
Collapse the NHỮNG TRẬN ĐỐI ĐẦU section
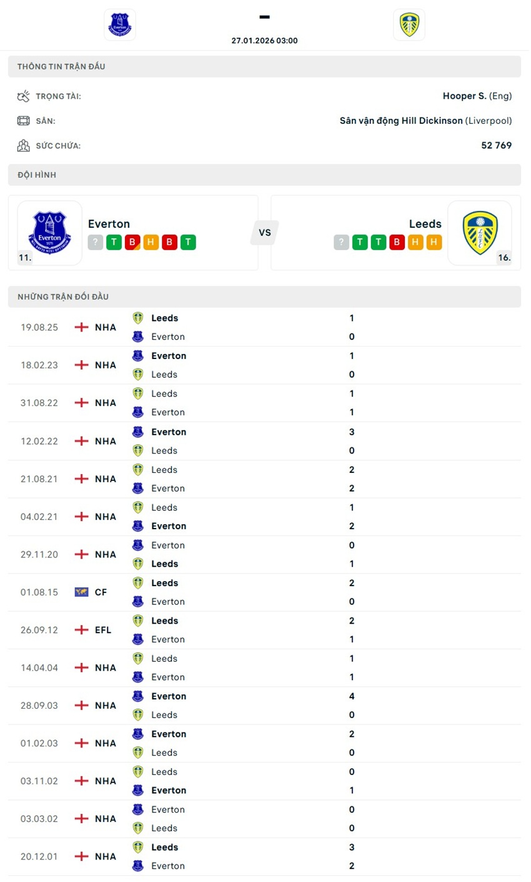(265, 297)
